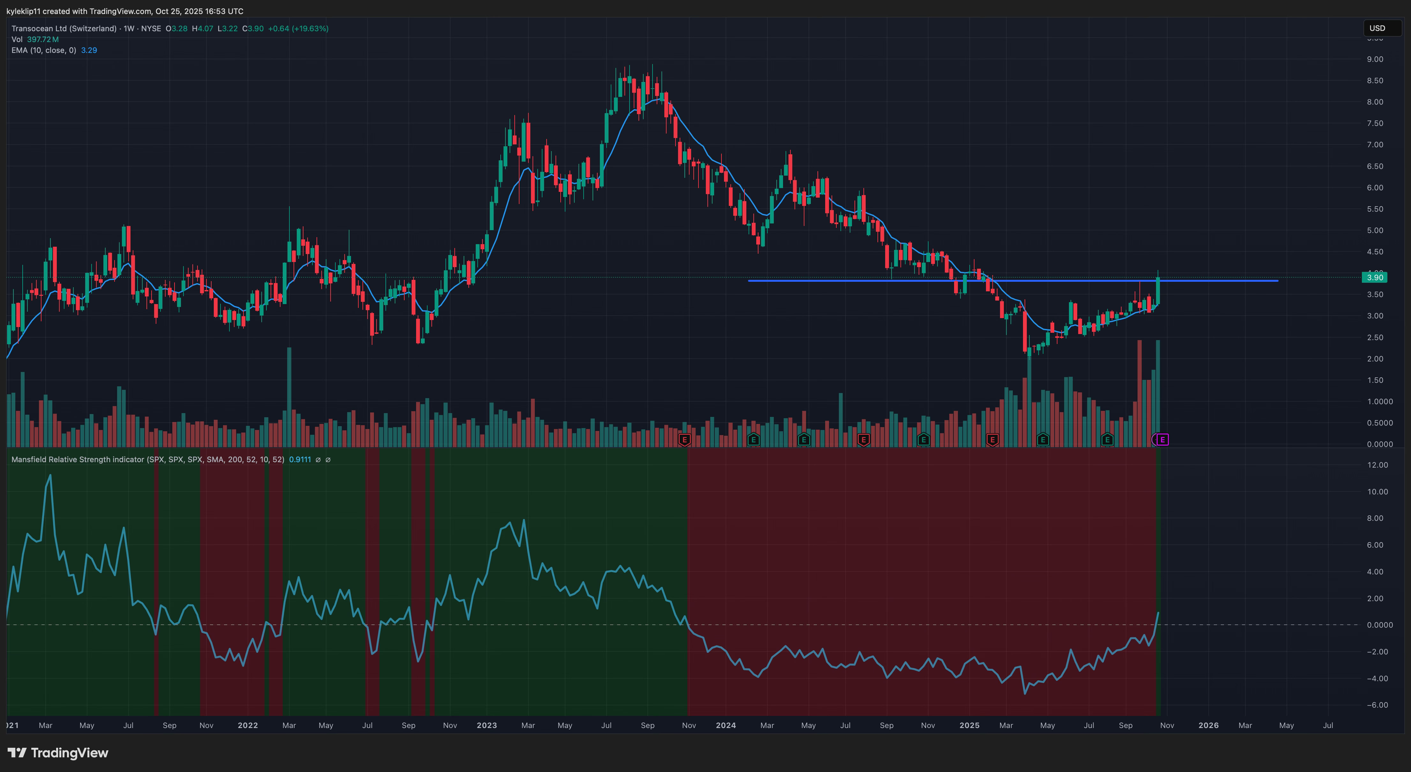Click the TradingView logo at bottom left

[58, 753]
